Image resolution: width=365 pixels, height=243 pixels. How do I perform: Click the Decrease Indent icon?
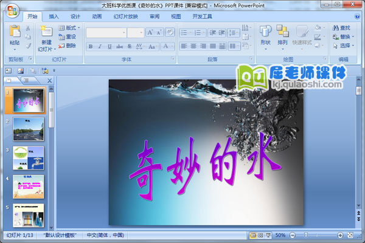(212, 33)
